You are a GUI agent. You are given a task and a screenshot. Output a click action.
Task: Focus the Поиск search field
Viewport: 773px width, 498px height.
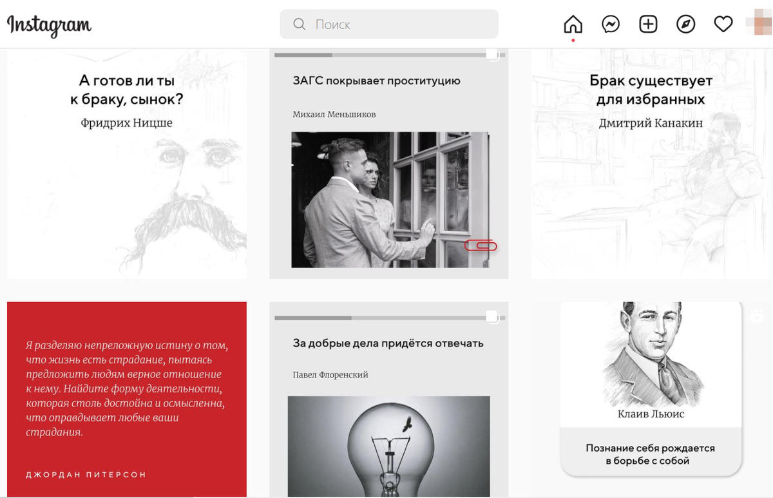pos(389,24)
